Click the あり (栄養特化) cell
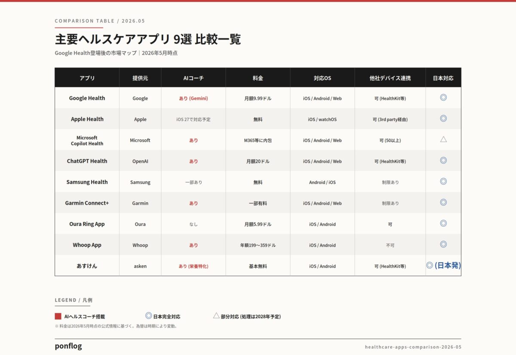 pos(193,266)
